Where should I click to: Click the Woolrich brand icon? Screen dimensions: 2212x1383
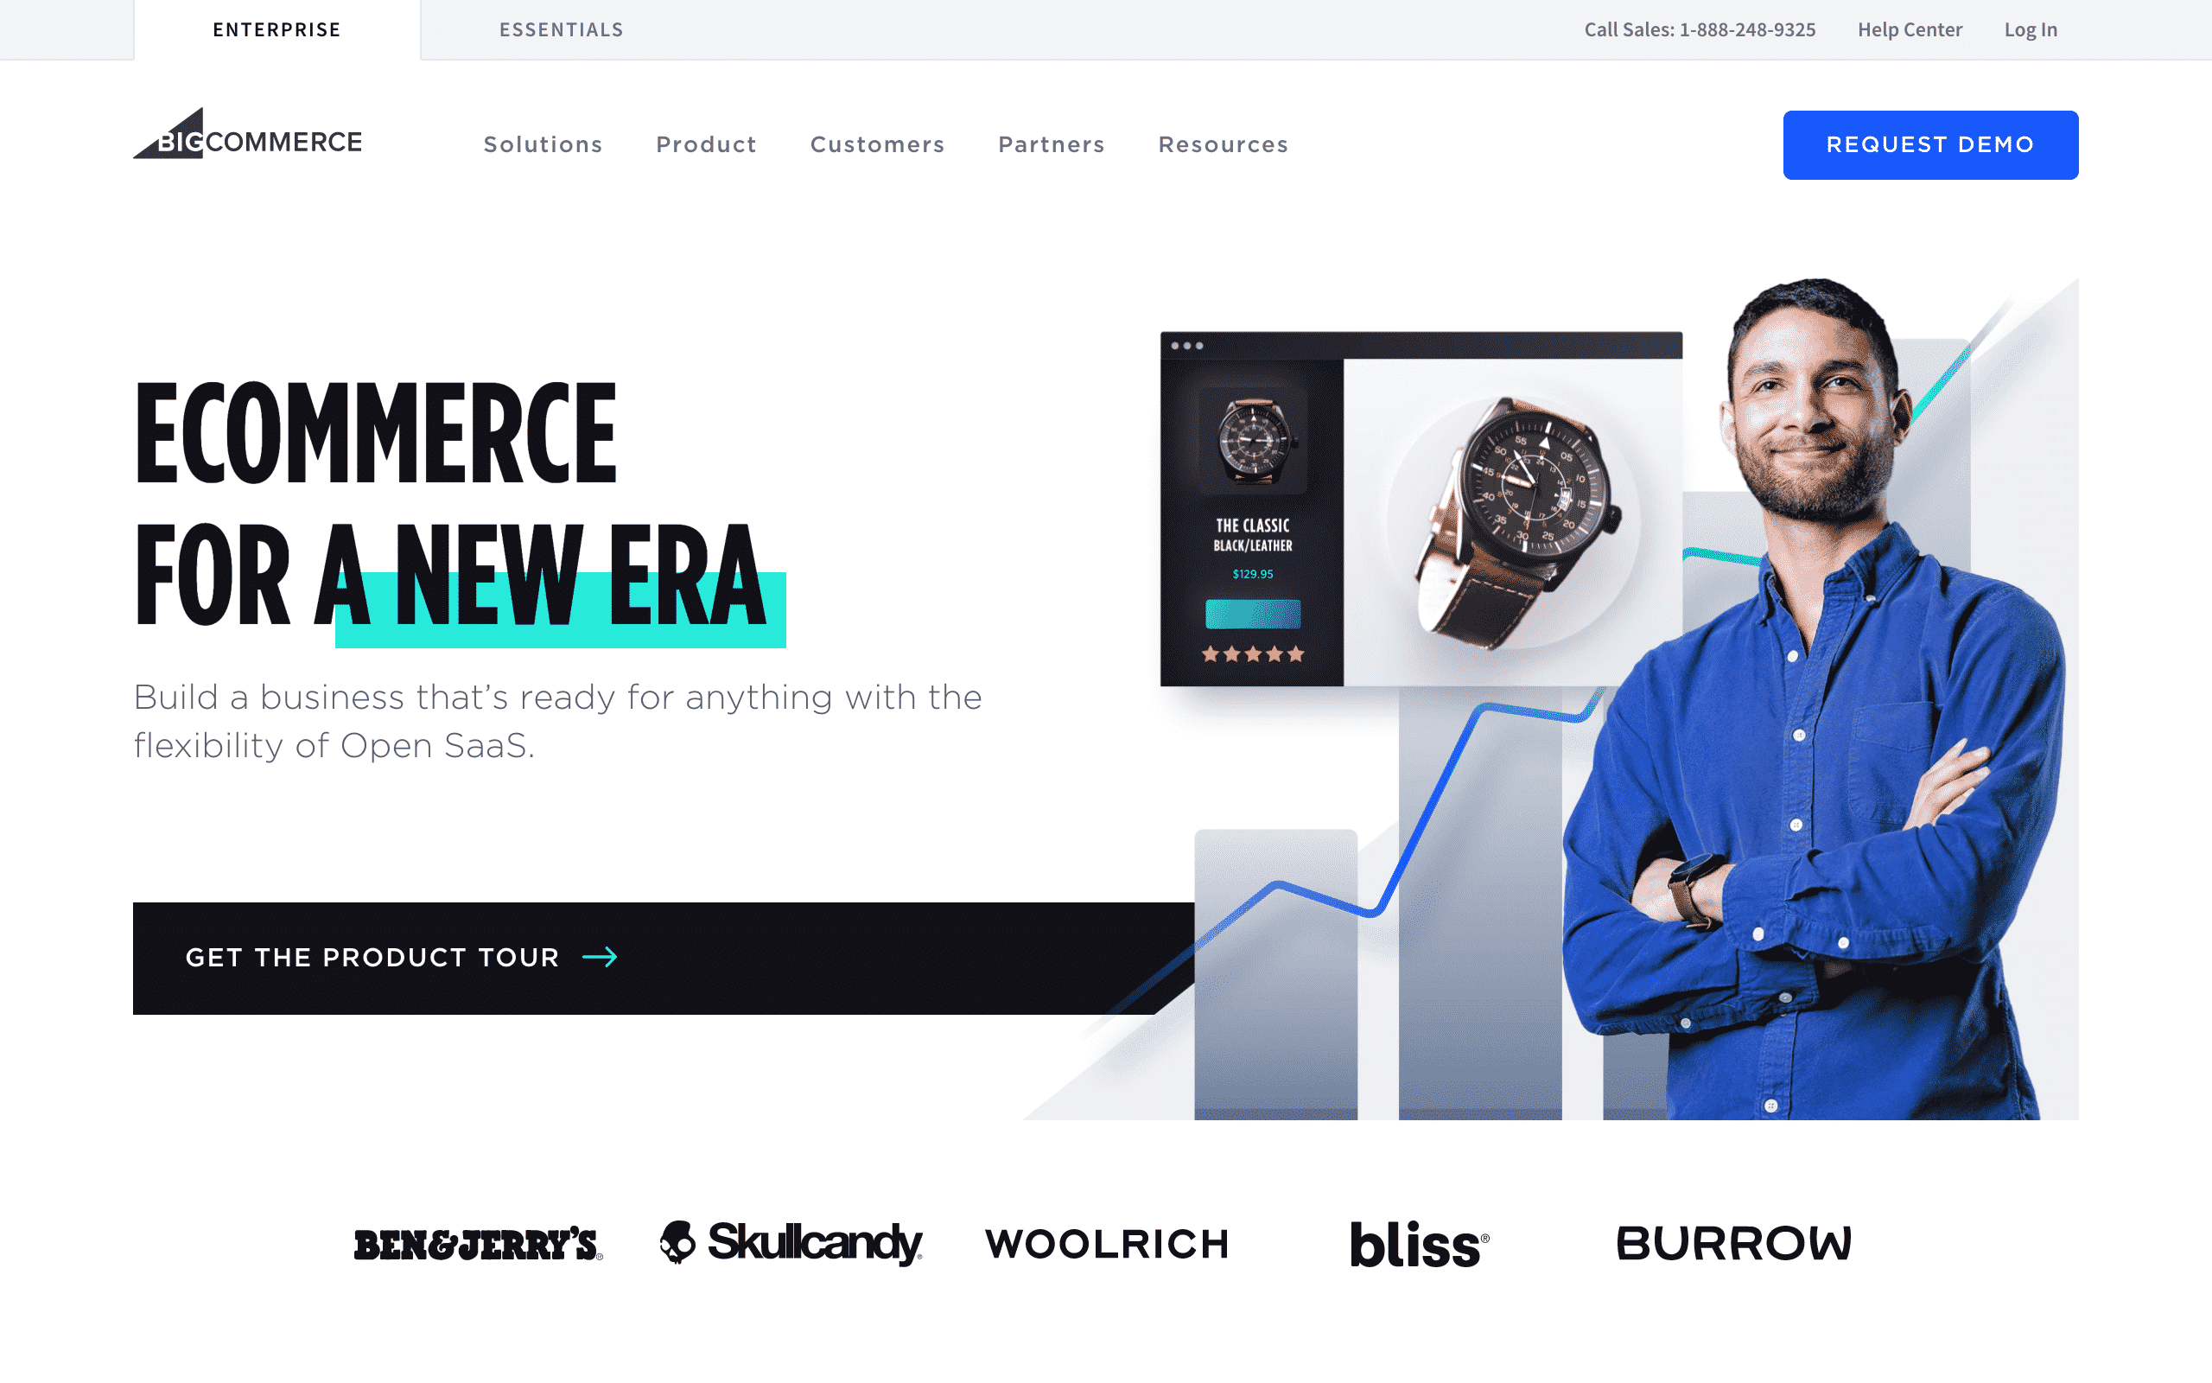point(1105,1241)
